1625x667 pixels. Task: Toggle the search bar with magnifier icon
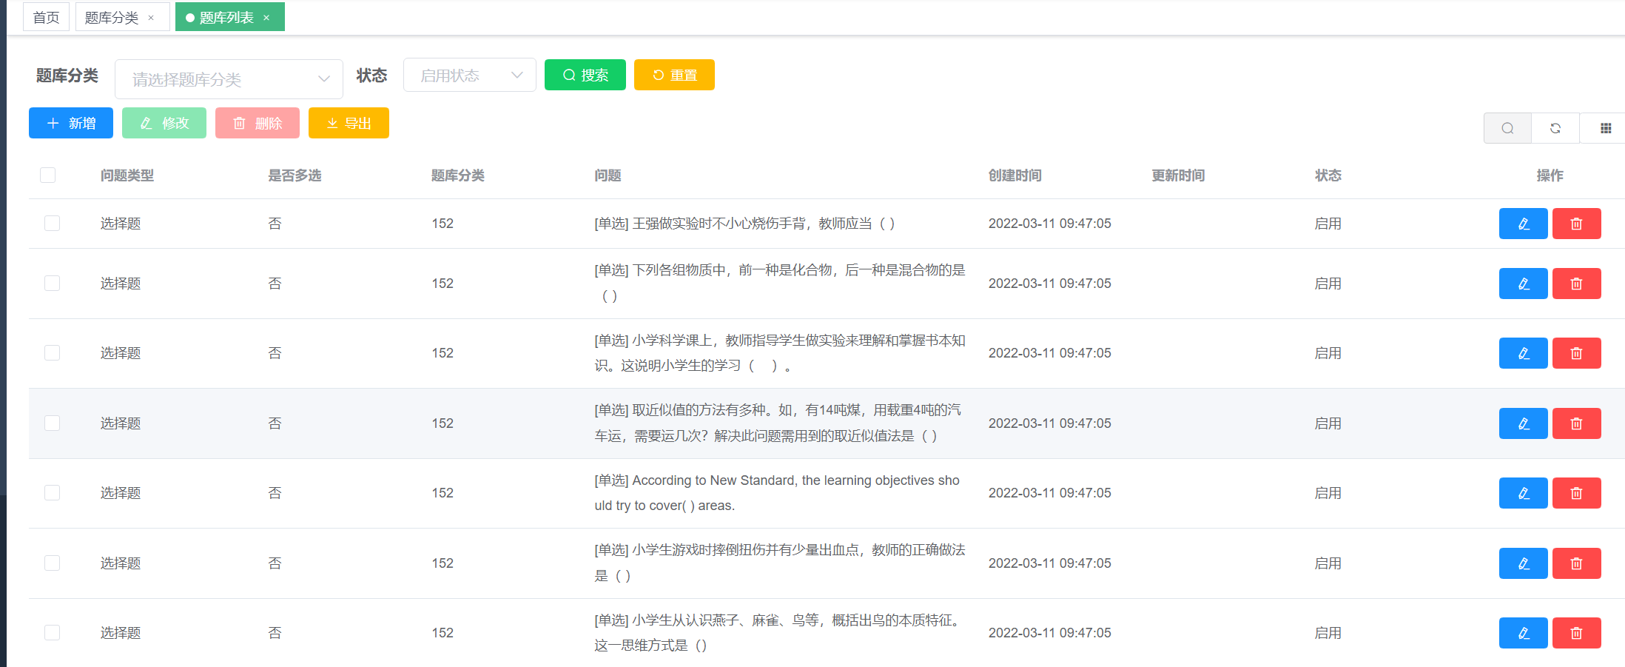(x=1507, y=128)
